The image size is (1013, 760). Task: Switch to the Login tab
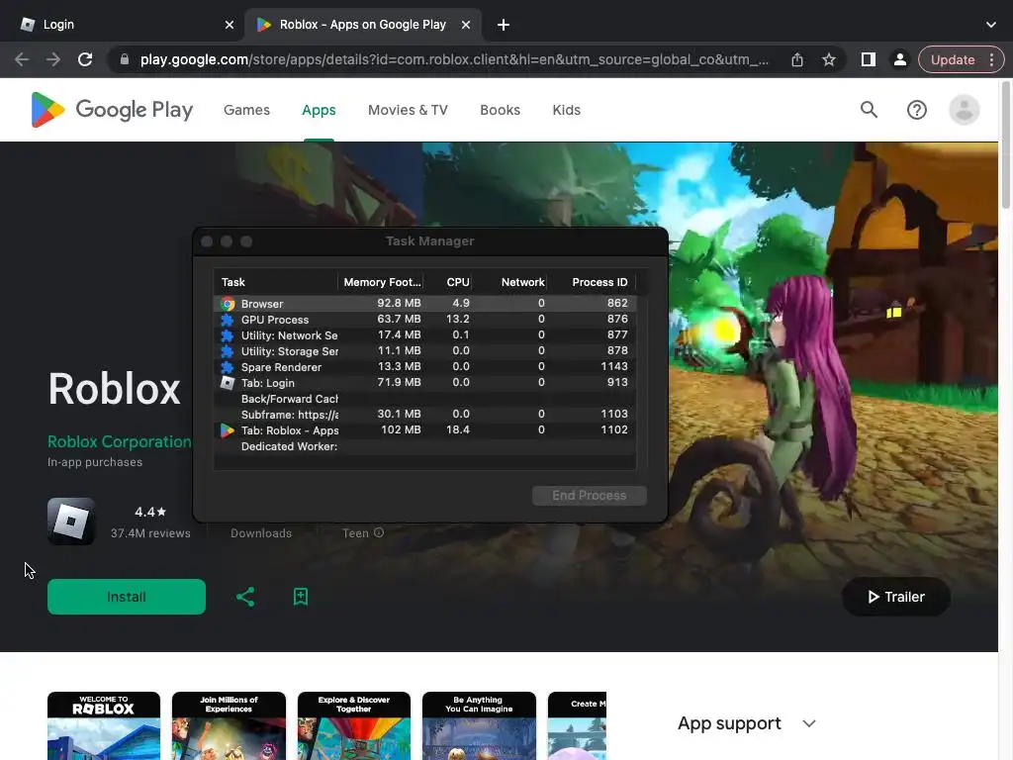126,25
